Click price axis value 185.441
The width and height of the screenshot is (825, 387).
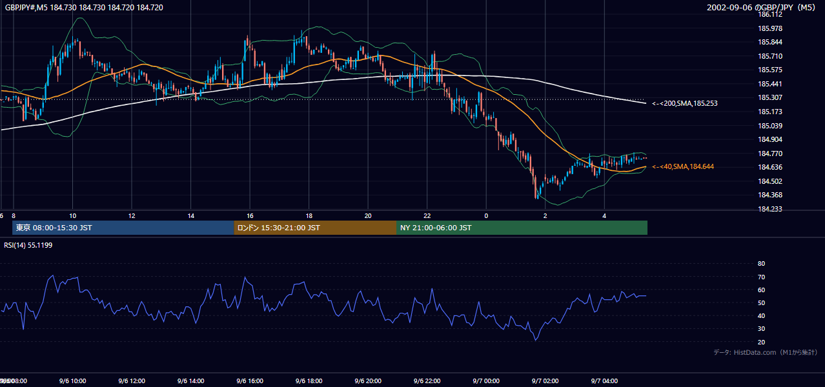tap(770, 84)
